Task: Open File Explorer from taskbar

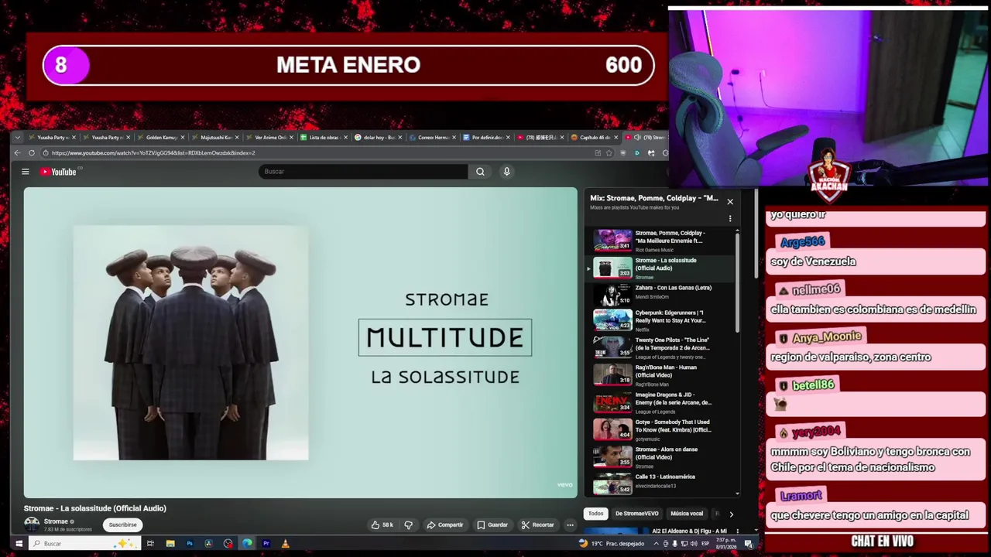Action: coord(170,544)
